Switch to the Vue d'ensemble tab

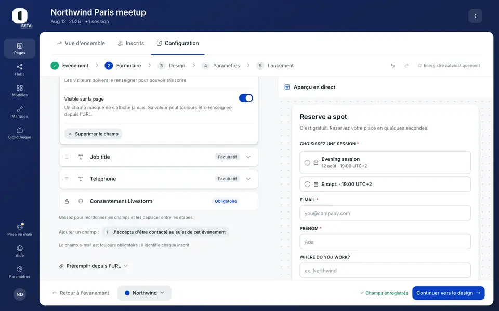81,43
